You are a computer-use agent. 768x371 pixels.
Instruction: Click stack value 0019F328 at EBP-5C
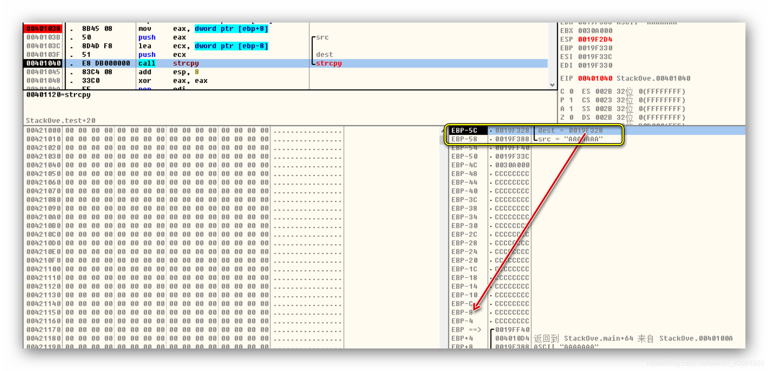(x=512, y=130)
